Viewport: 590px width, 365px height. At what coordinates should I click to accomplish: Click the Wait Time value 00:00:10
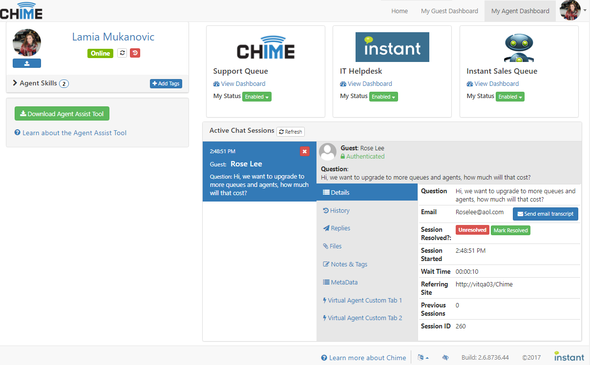coord(467,271)
